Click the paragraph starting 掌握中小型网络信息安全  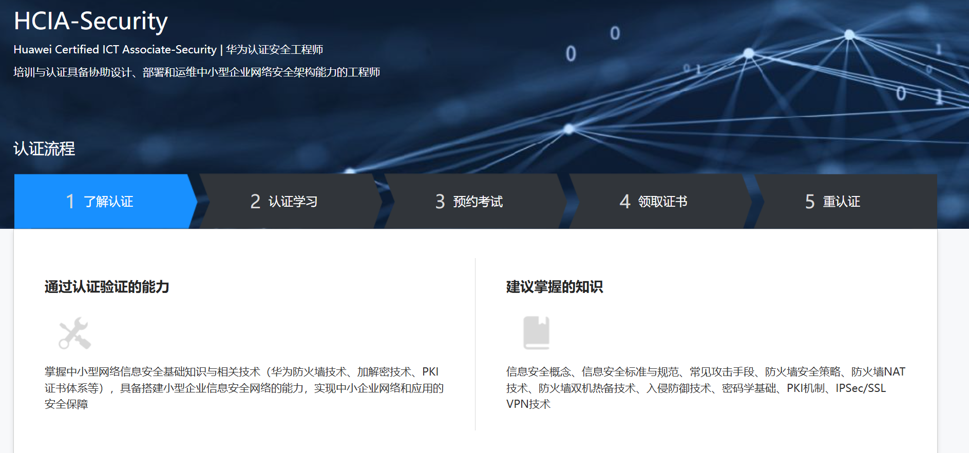pos(244,388)
